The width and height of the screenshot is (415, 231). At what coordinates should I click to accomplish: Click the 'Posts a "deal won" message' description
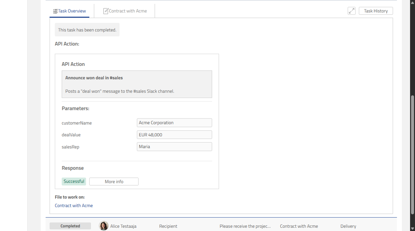point(120,91)
